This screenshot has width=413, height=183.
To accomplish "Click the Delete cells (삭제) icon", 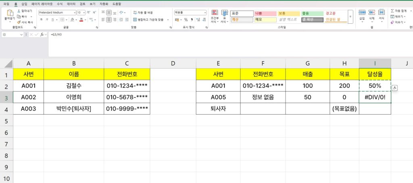I will point(372,14).
